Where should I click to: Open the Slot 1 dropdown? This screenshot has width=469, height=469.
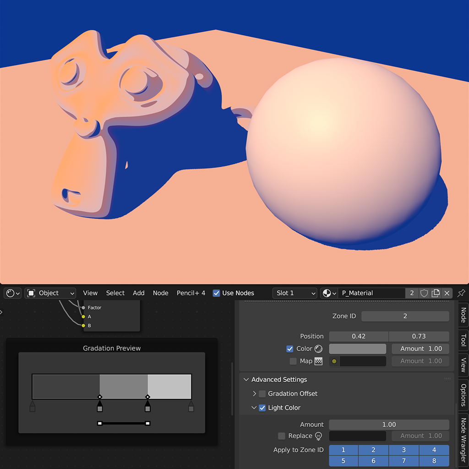(295, 293)
